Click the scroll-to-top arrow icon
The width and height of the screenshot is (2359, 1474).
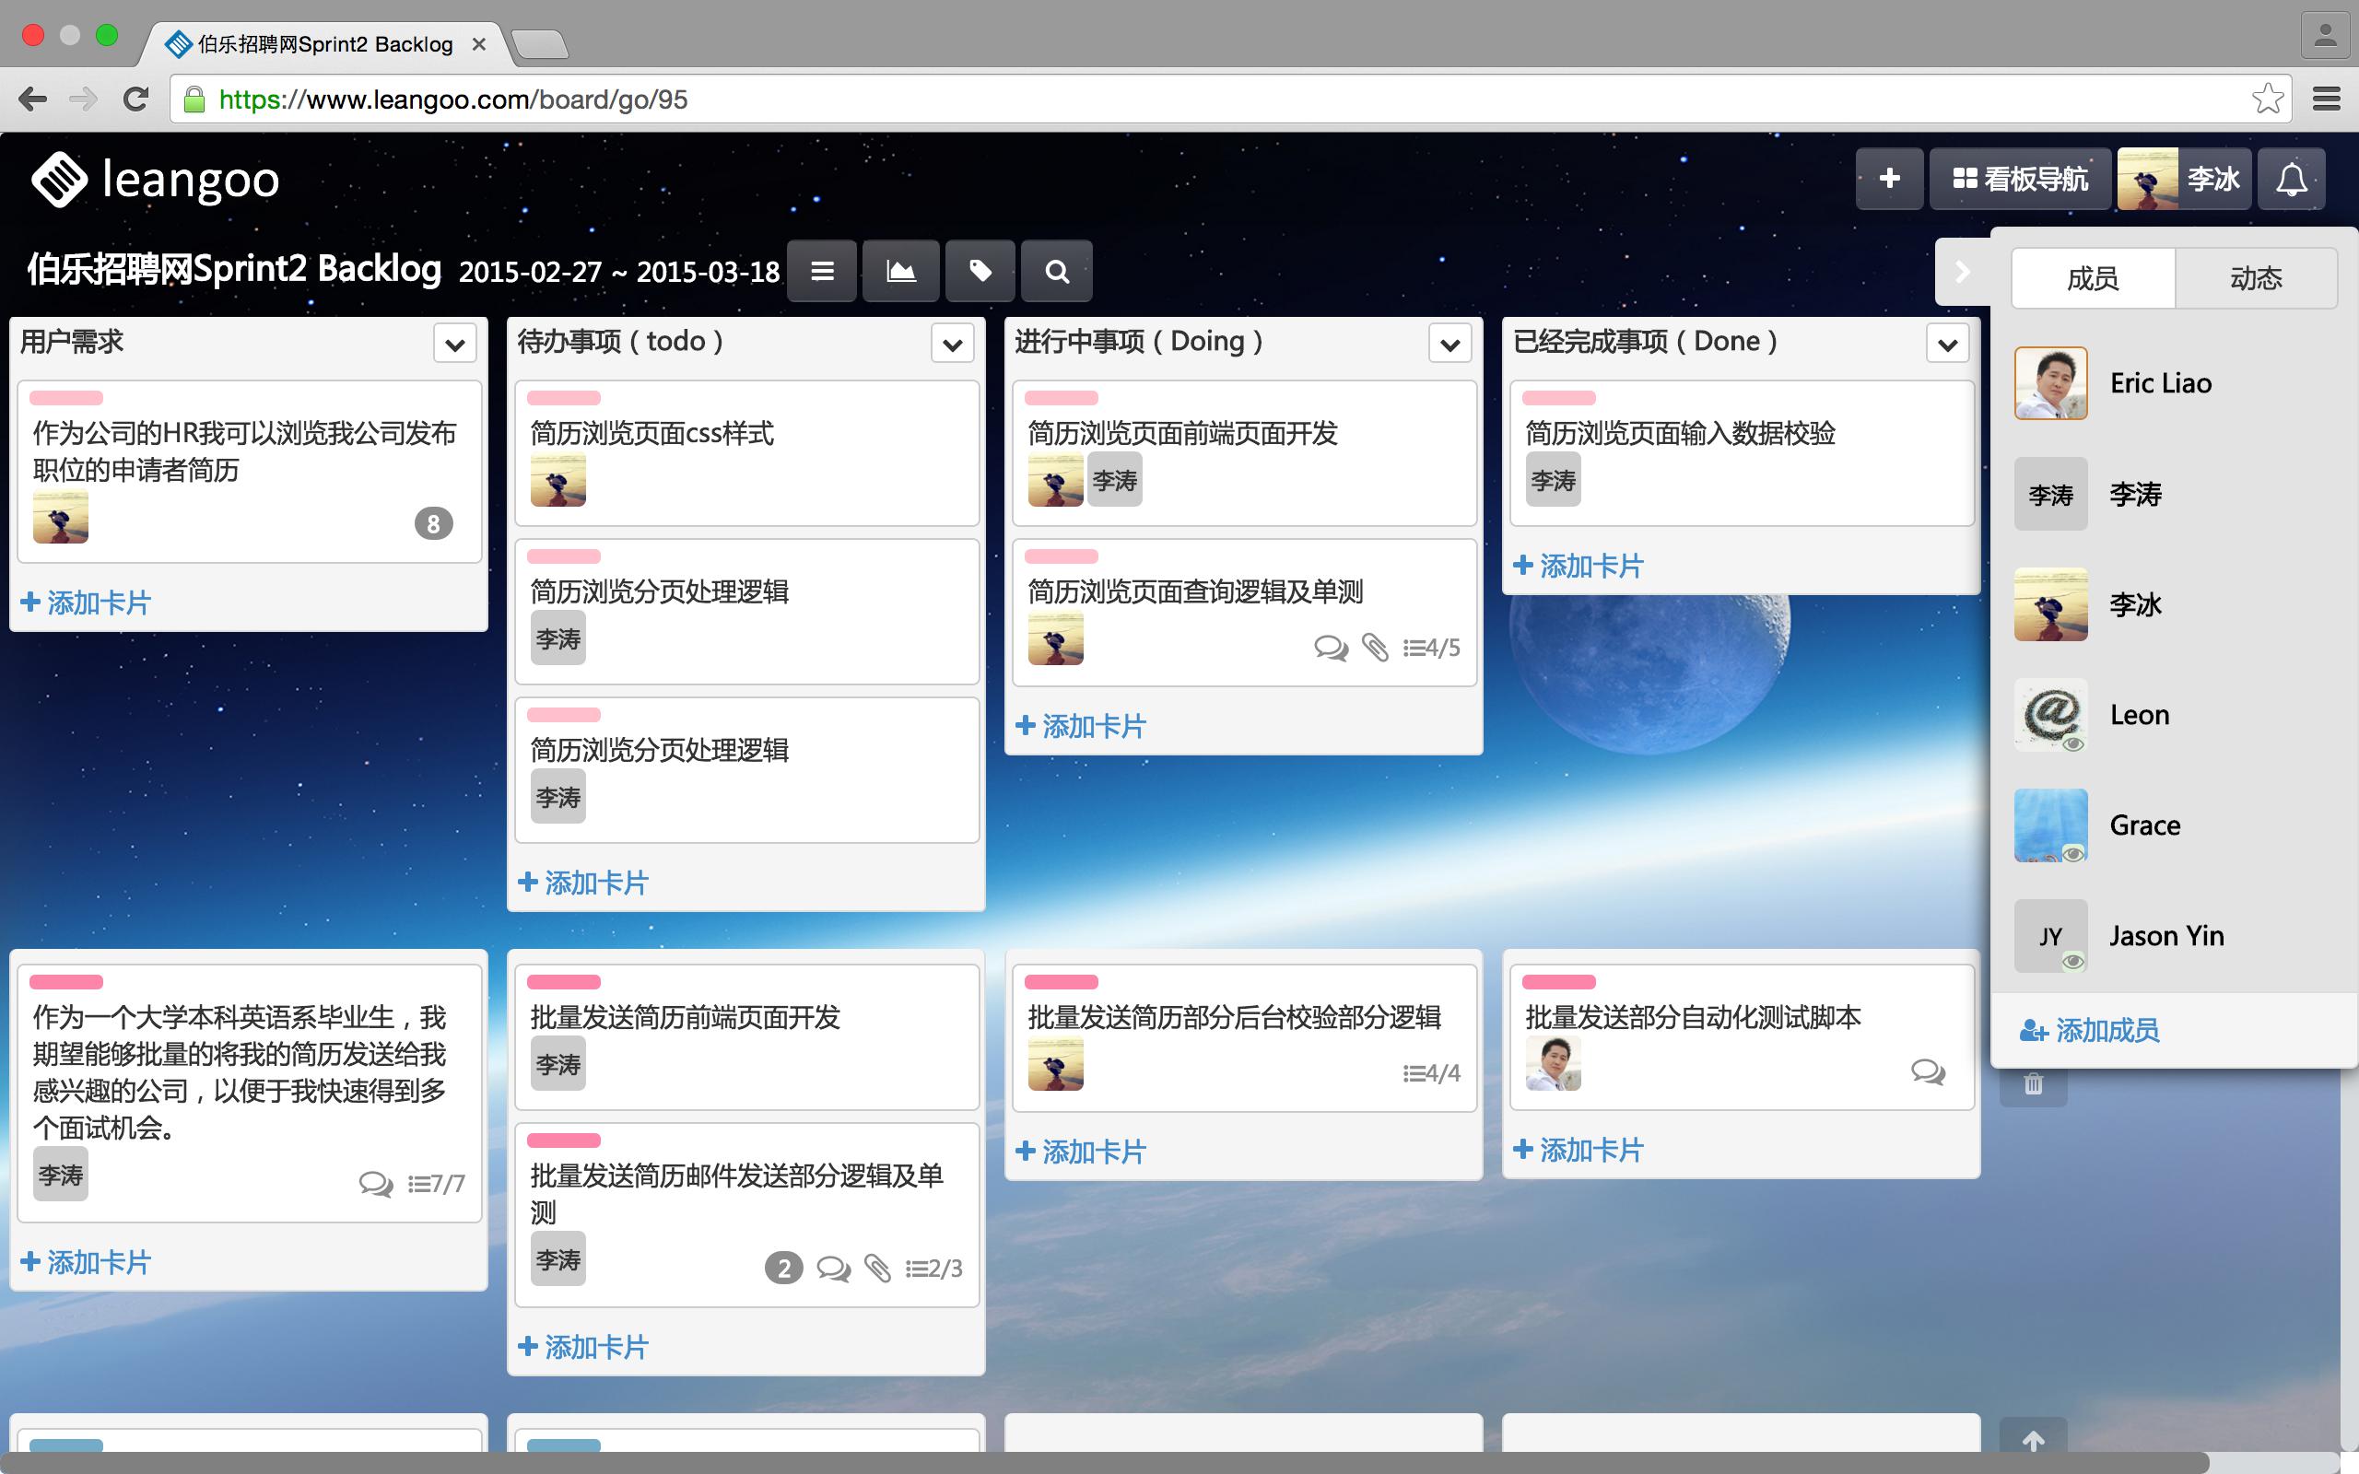(2033, 1440)
